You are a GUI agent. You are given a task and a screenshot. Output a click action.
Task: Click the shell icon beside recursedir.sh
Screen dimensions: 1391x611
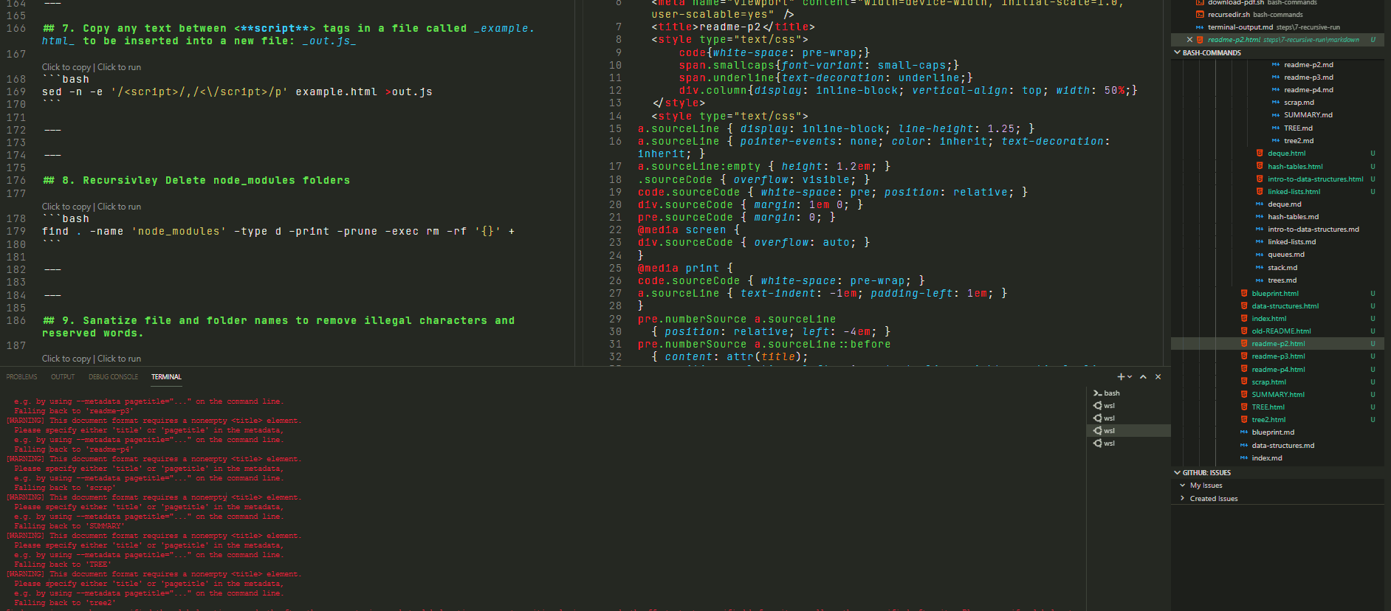click(x=1200, y=15)
